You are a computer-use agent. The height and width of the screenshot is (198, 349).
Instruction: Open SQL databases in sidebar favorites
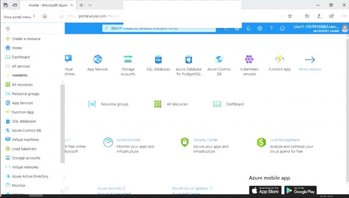tap(20, 121)
